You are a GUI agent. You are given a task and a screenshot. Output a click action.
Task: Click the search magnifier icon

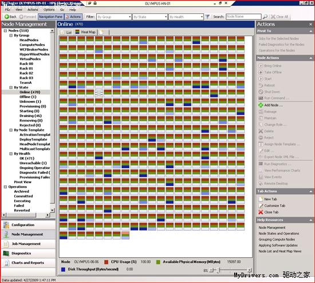click(265, 17)
